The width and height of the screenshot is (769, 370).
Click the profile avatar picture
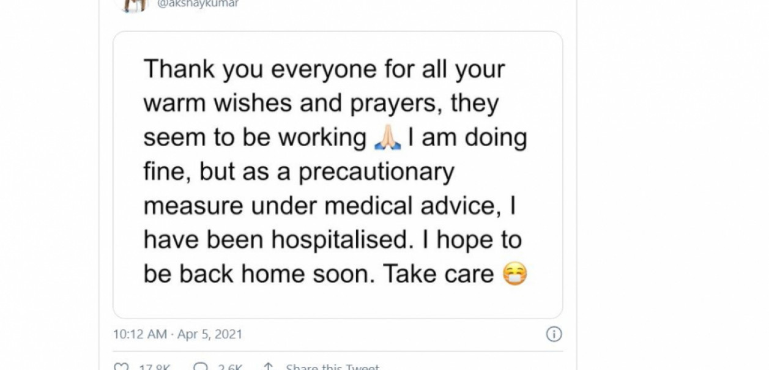point(133,4)
